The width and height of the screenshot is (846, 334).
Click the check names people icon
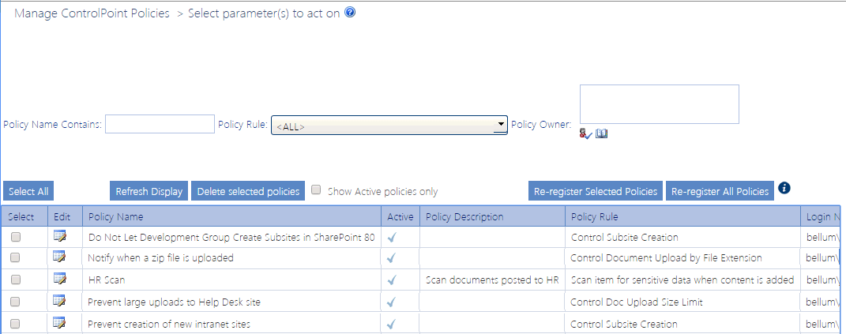(x=585, y=134)
